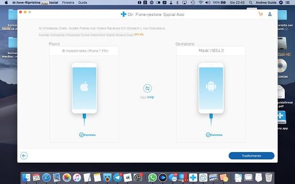
Task: Open iTunes from the dock
Action: 77,177
